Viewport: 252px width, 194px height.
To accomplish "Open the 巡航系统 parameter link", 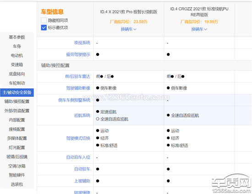I will click(82, 115).
